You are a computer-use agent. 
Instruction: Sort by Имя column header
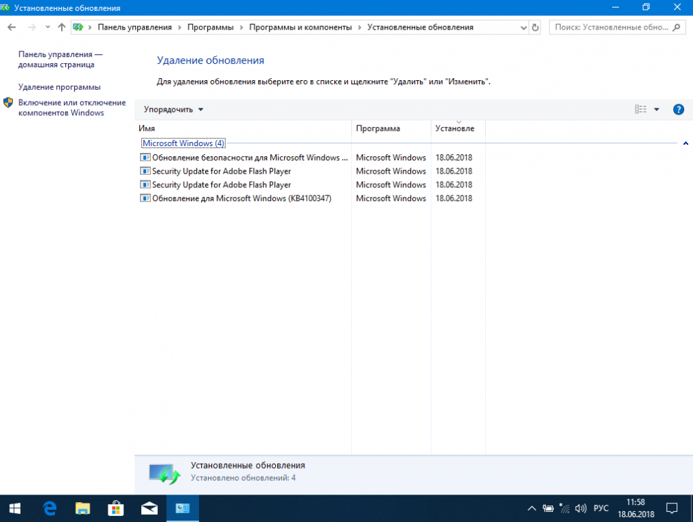pyautogui.click(x=243, y=128)
